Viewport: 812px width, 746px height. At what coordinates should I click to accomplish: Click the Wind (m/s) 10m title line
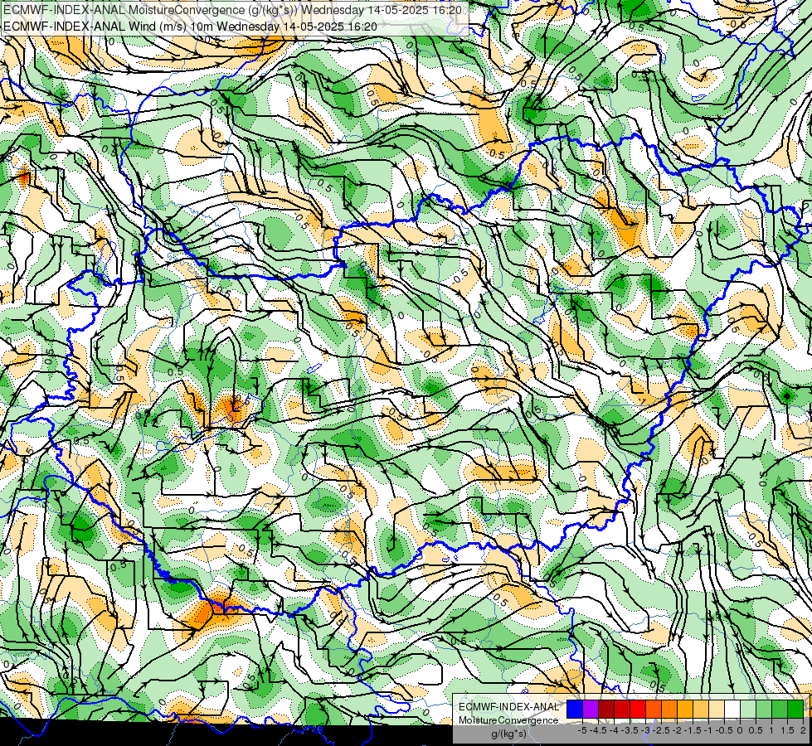click(190, 26)
